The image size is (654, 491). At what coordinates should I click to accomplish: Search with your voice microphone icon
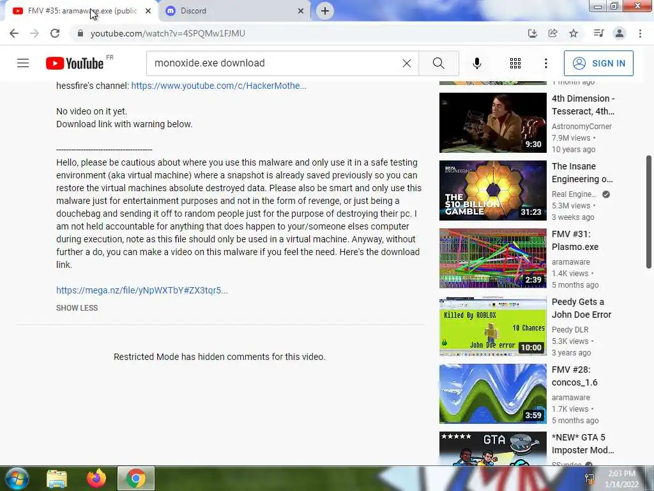pyautogui.click(x=476, y=63)
